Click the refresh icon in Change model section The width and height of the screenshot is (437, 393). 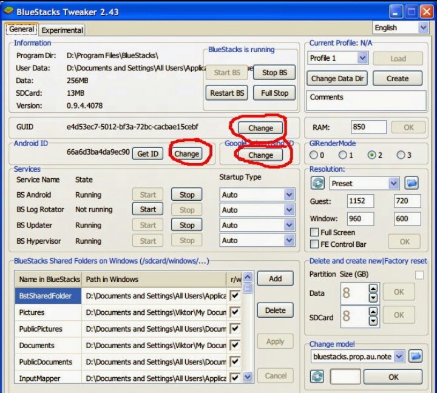pyautogui.click(x=318, y=377)
